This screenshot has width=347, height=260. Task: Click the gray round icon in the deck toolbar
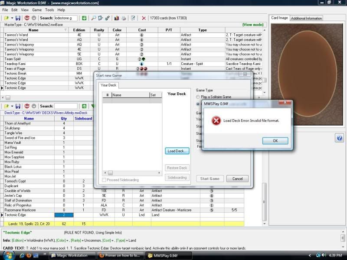34,106
